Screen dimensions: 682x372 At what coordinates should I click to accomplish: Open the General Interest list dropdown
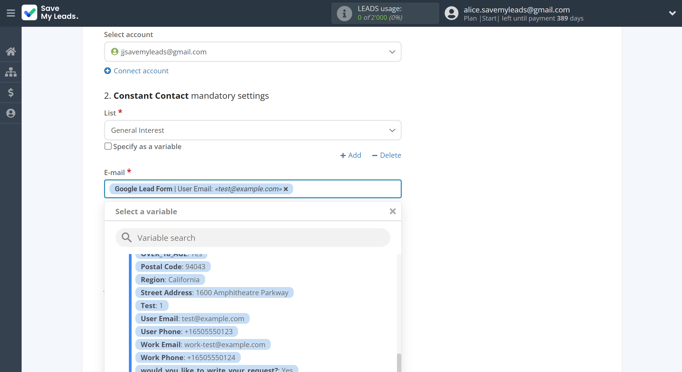pos(252,131)
